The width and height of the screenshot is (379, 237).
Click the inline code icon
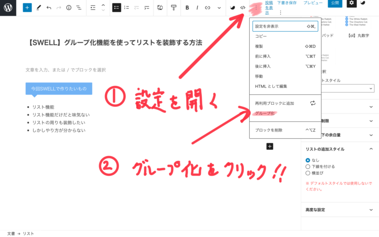pos(243,8)
